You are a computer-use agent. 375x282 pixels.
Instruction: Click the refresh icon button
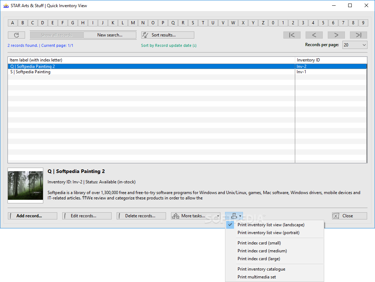16,35
